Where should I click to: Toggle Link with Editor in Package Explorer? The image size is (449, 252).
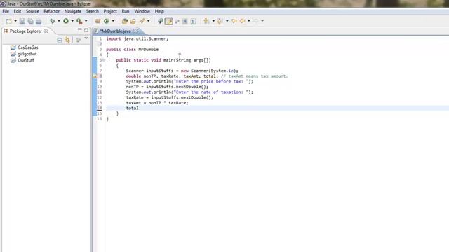tap(67, 40)
